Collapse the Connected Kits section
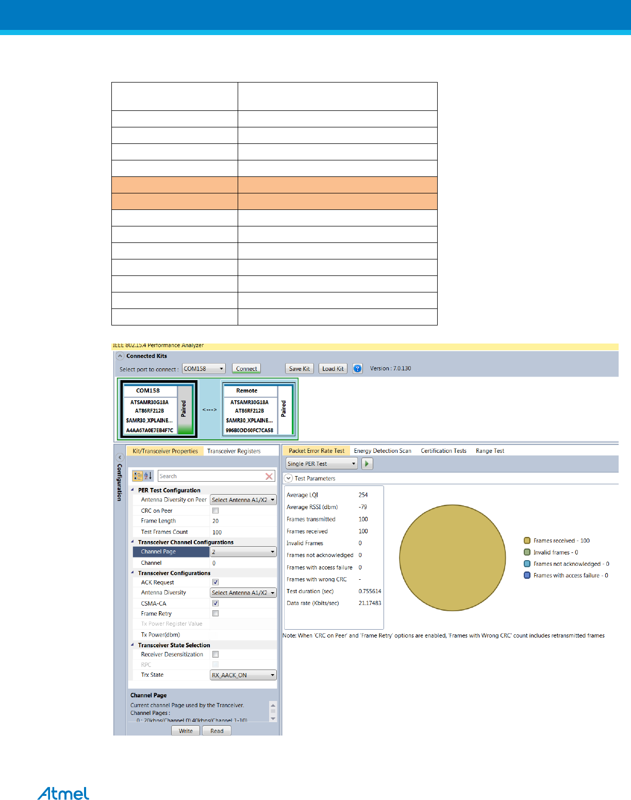Image resolution: width=631 pixels, height=800 pixels. (120, 356)
